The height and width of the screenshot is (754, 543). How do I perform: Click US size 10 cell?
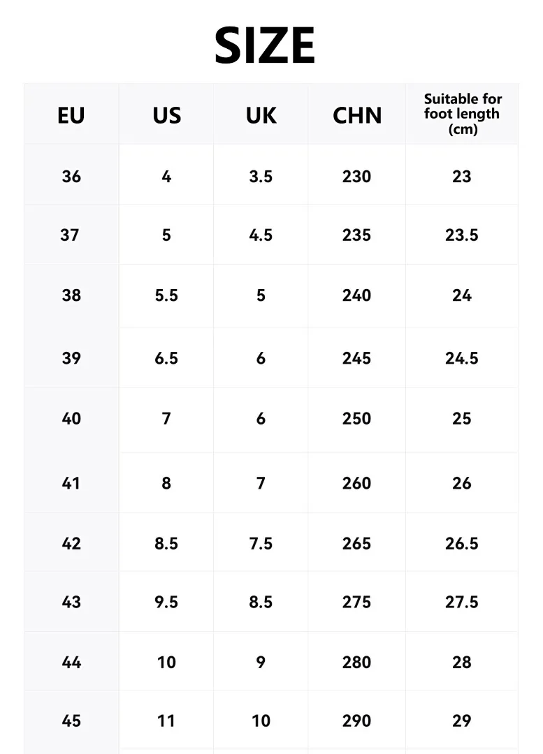166,663
